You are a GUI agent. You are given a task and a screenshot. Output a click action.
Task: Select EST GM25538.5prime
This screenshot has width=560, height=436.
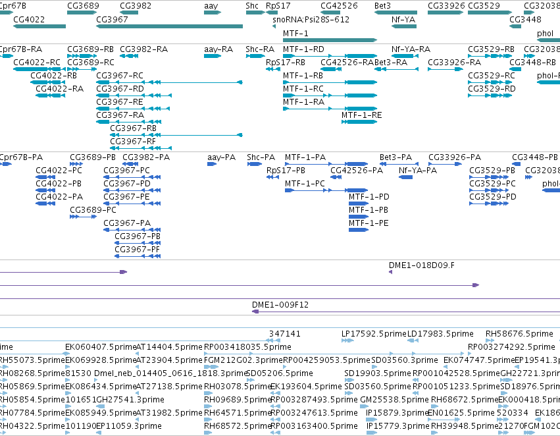tap(394, 400)
